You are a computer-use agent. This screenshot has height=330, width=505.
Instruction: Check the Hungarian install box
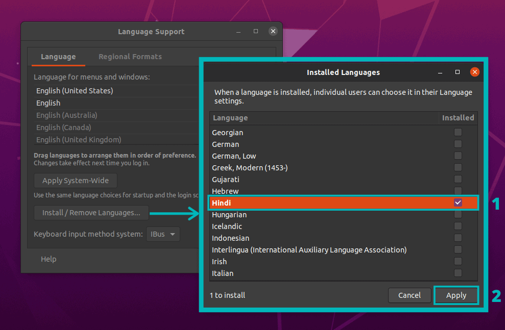point(458,214)
